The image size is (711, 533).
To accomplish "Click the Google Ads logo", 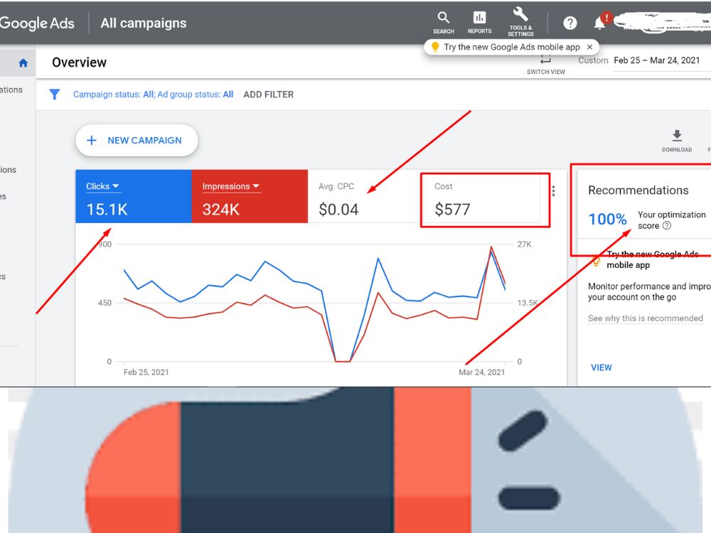I will [x=36, y=23].
